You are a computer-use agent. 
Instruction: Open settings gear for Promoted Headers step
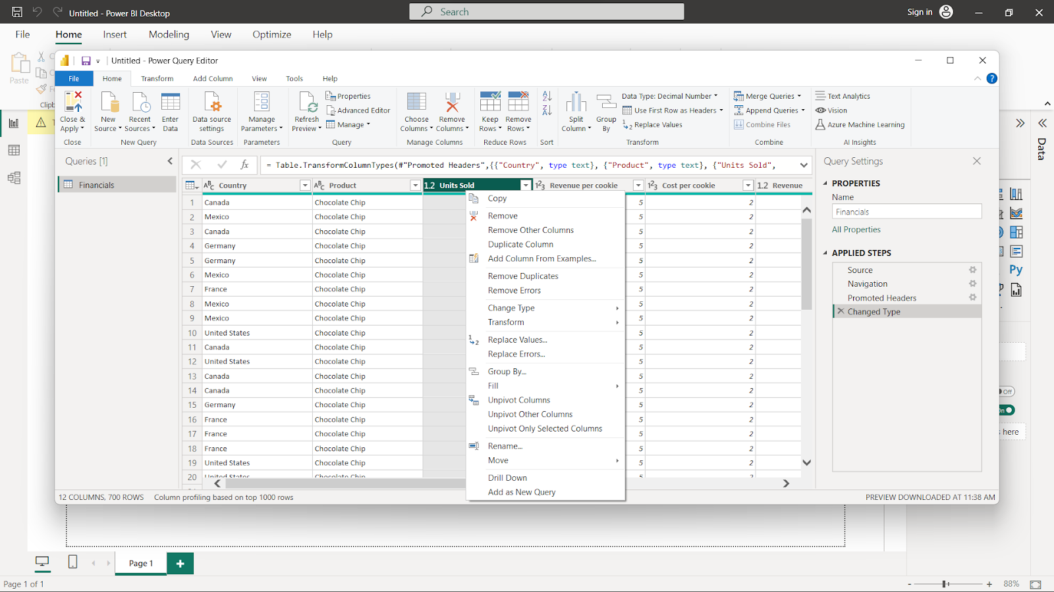[972, 297]
